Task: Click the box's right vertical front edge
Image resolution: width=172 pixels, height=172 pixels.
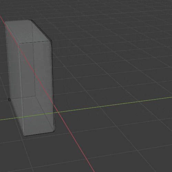Action: click(x=53, y=86)
